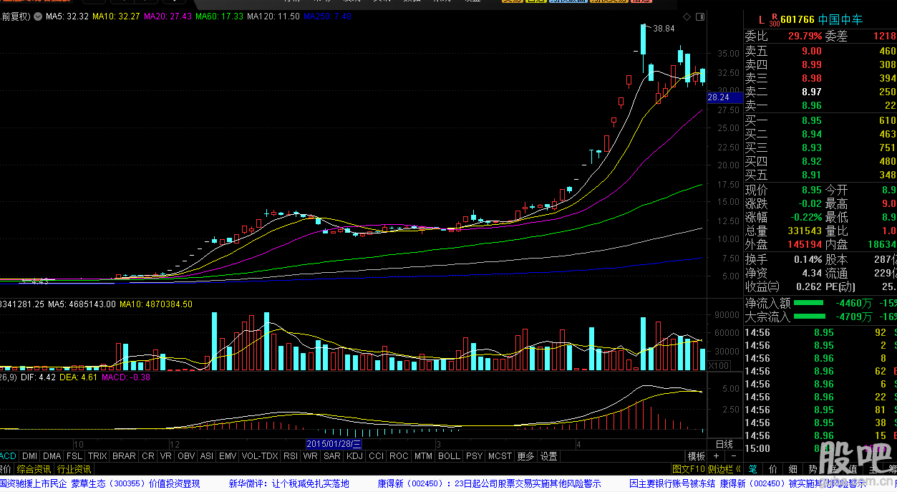This screenshot has width=897, height=492.
Task: Switch to the CR indicator tab
Action: [x=148, y=455]
